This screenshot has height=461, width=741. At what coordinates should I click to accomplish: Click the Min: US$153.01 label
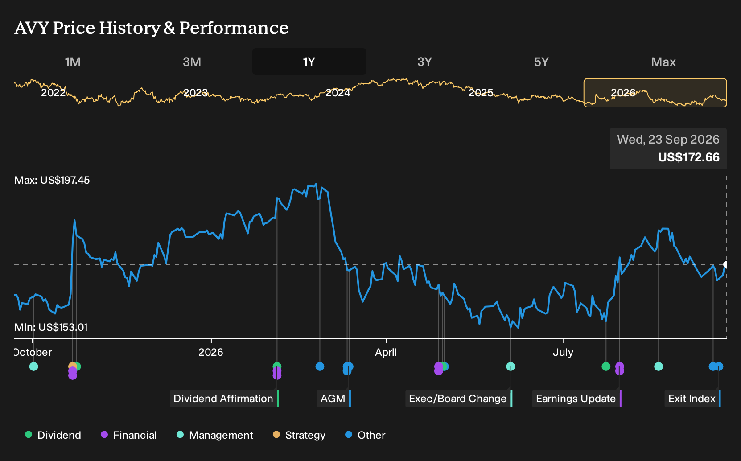coord(51,327)
